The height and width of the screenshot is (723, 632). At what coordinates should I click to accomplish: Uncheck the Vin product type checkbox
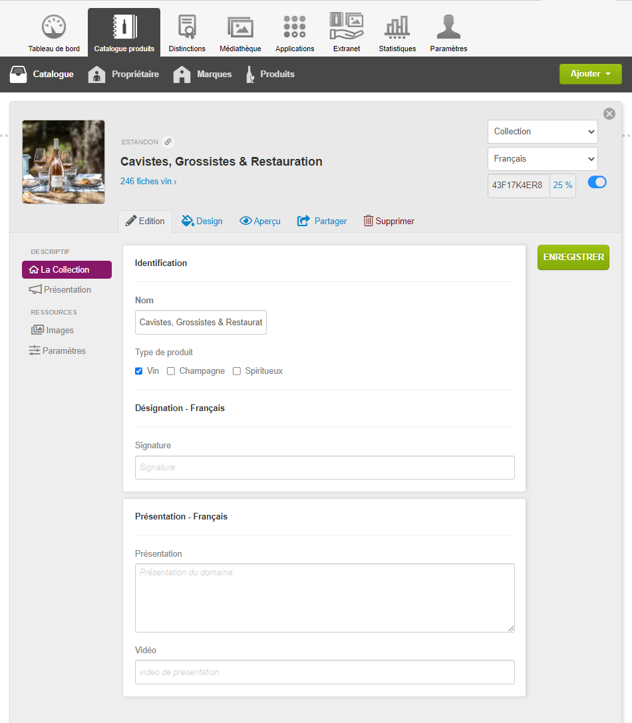(138, 371)
